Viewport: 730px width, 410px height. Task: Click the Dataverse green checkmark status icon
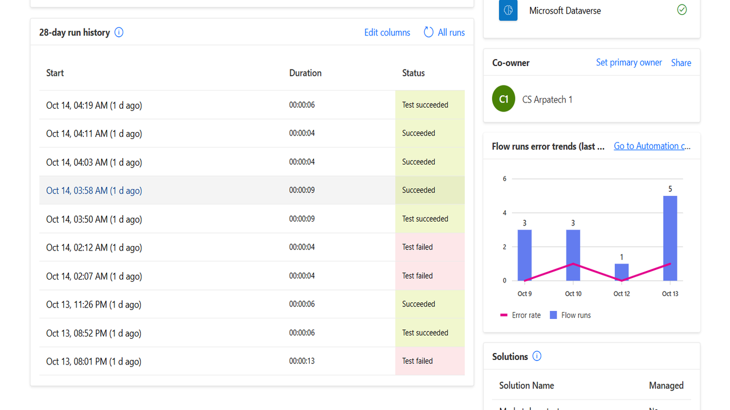click(x=682, y=10)
